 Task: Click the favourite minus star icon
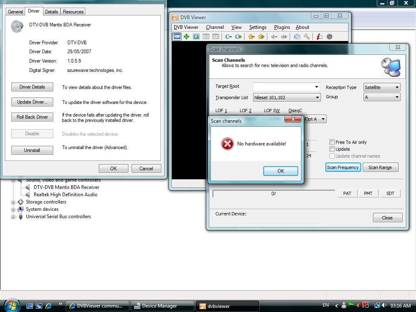[x=251, y=37]
